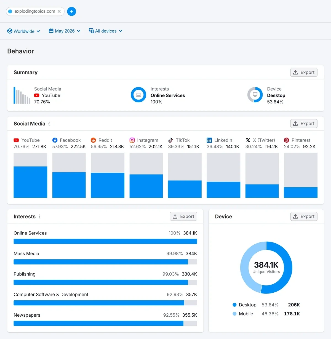This screenshot has width=331, height=339.
Task: Click the explodingtopics.com domain label
Action: pos(35,11)
